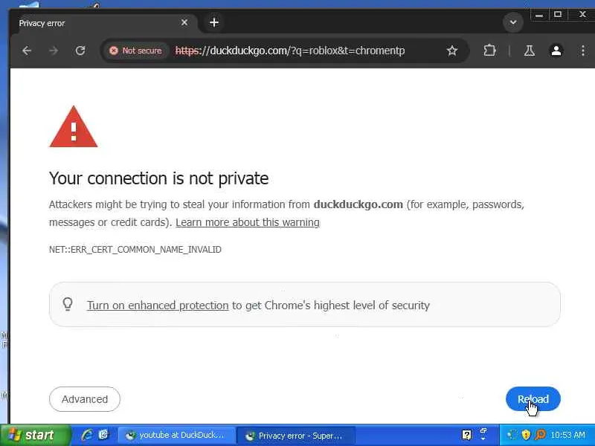Go back using the back arrow

click(27, 51)
